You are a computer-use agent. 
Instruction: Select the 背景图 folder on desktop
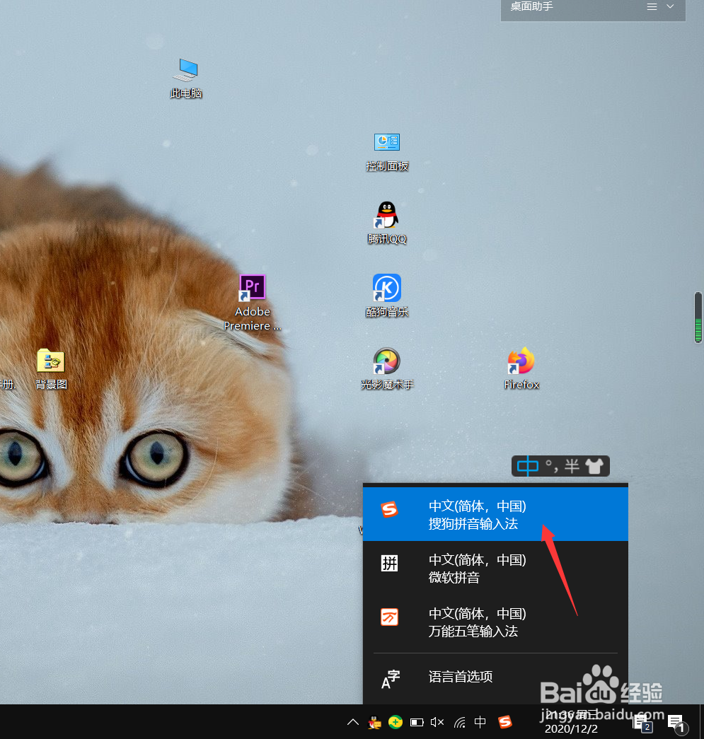click(x=51, y=369)
